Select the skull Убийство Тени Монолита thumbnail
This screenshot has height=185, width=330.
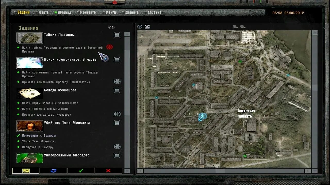click(x=30, y=126)
